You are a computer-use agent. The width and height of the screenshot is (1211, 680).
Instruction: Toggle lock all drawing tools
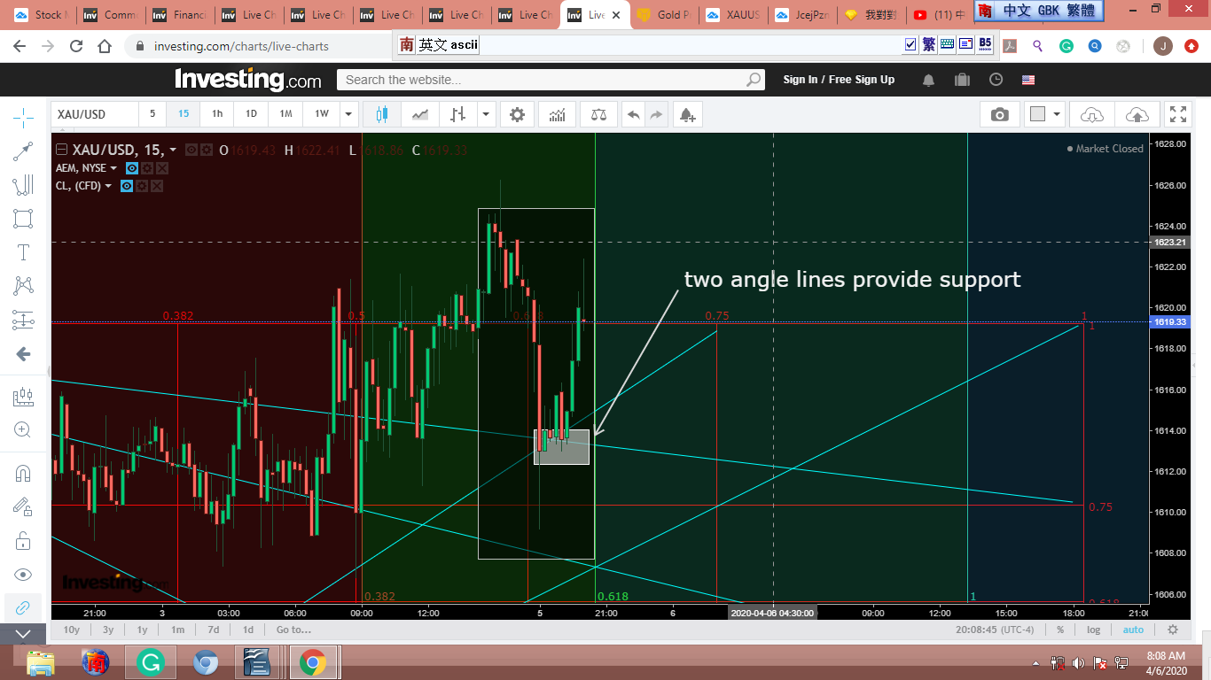[23, 540]
